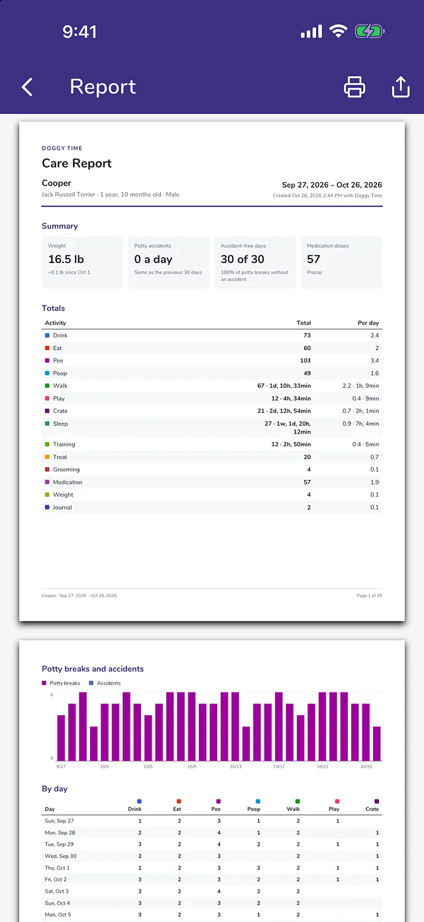424x922 pixels.
Task: Click the date range Sep 27 – Oct 26, 2026
Action: (x=332, y=185)
